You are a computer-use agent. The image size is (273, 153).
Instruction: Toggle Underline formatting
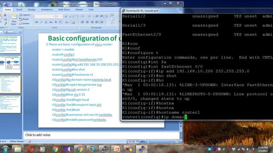(46, 22)
